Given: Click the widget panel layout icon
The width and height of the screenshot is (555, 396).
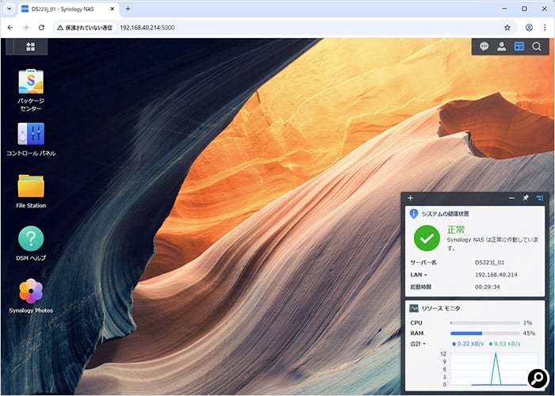Looking at the screenshot, I should 539,198.
